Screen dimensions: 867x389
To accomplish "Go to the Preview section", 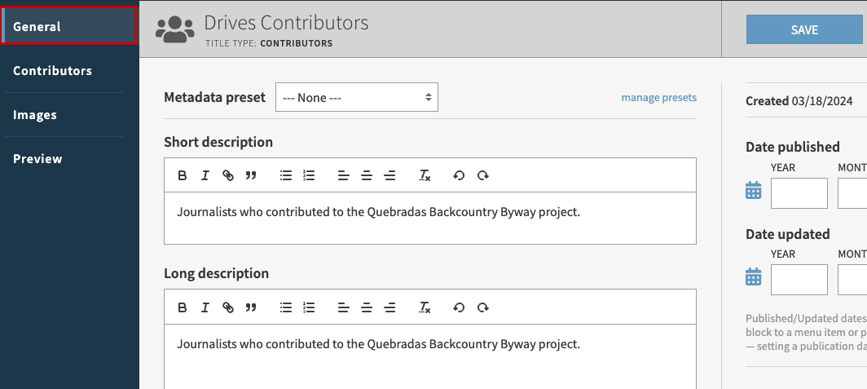I will click(x=37, y=159).
